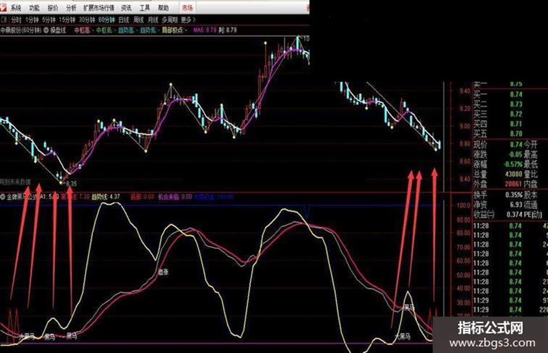Select the 分时 period tab
Image resolution: width=548 pixels, height=353 pixels.
coord(16,20)
